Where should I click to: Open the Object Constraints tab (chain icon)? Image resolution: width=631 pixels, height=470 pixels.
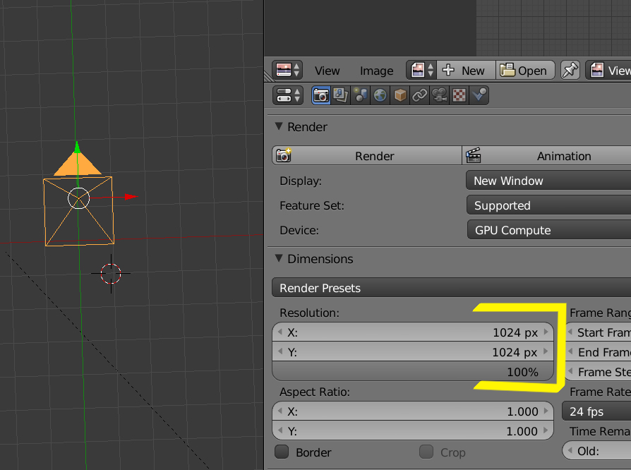420,95
